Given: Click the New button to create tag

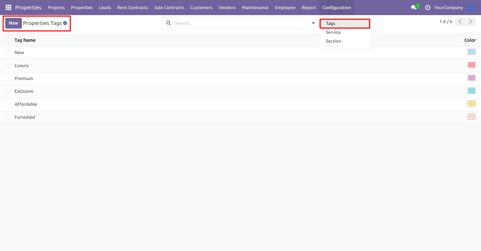Looking at the screenshot, I should (14, 23).
